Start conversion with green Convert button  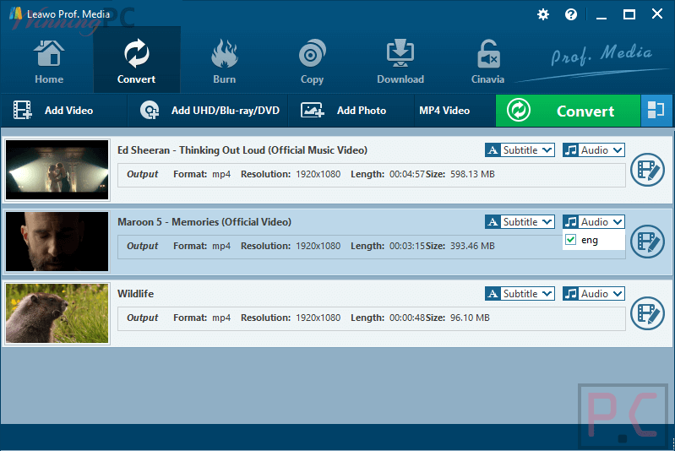568,111
